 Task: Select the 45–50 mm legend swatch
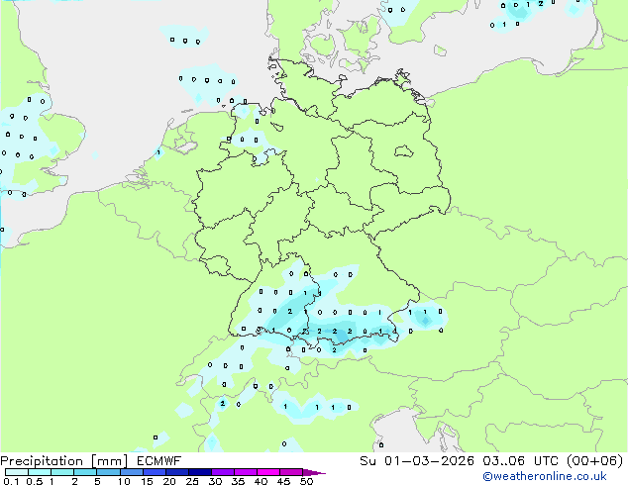pos(291,472)
